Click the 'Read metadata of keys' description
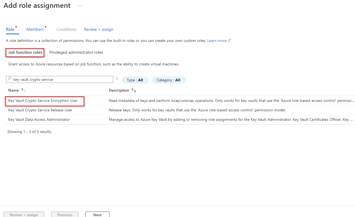 point(231,101)
